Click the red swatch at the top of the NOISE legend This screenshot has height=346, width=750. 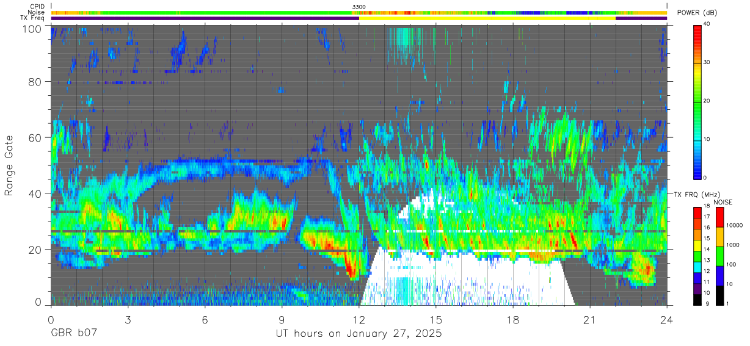(719, 217)
